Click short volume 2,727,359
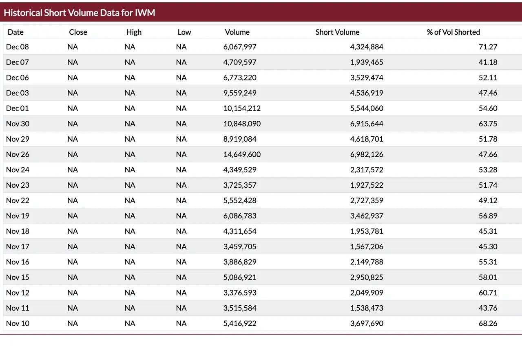The width and height of the screenshot is (522, 351). (367, 201)
